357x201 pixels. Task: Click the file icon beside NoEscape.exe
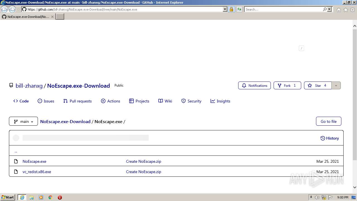coord(16,161)
